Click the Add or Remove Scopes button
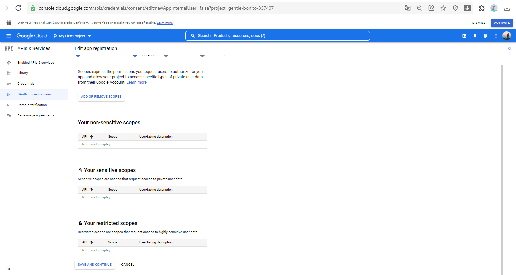 tap(101, 97)
